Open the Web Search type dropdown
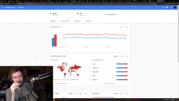The width and height of the screenshot is (179, 101). (89, 21)
